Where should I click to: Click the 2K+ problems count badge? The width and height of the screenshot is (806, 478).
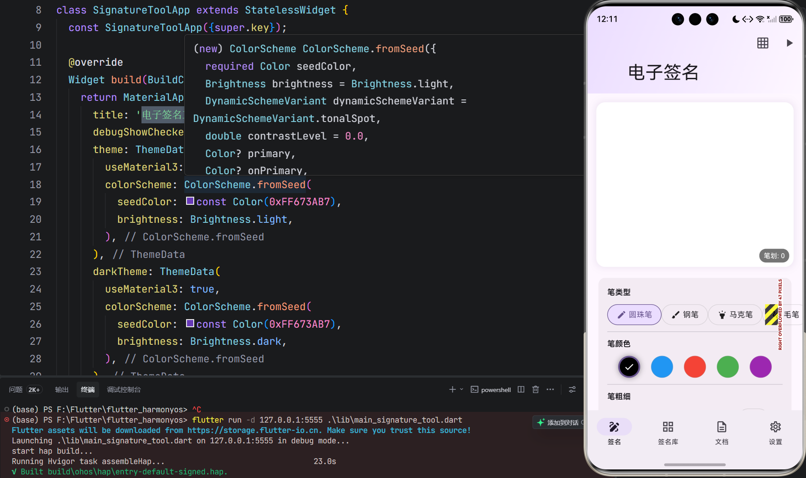click(x=34, y=390)
